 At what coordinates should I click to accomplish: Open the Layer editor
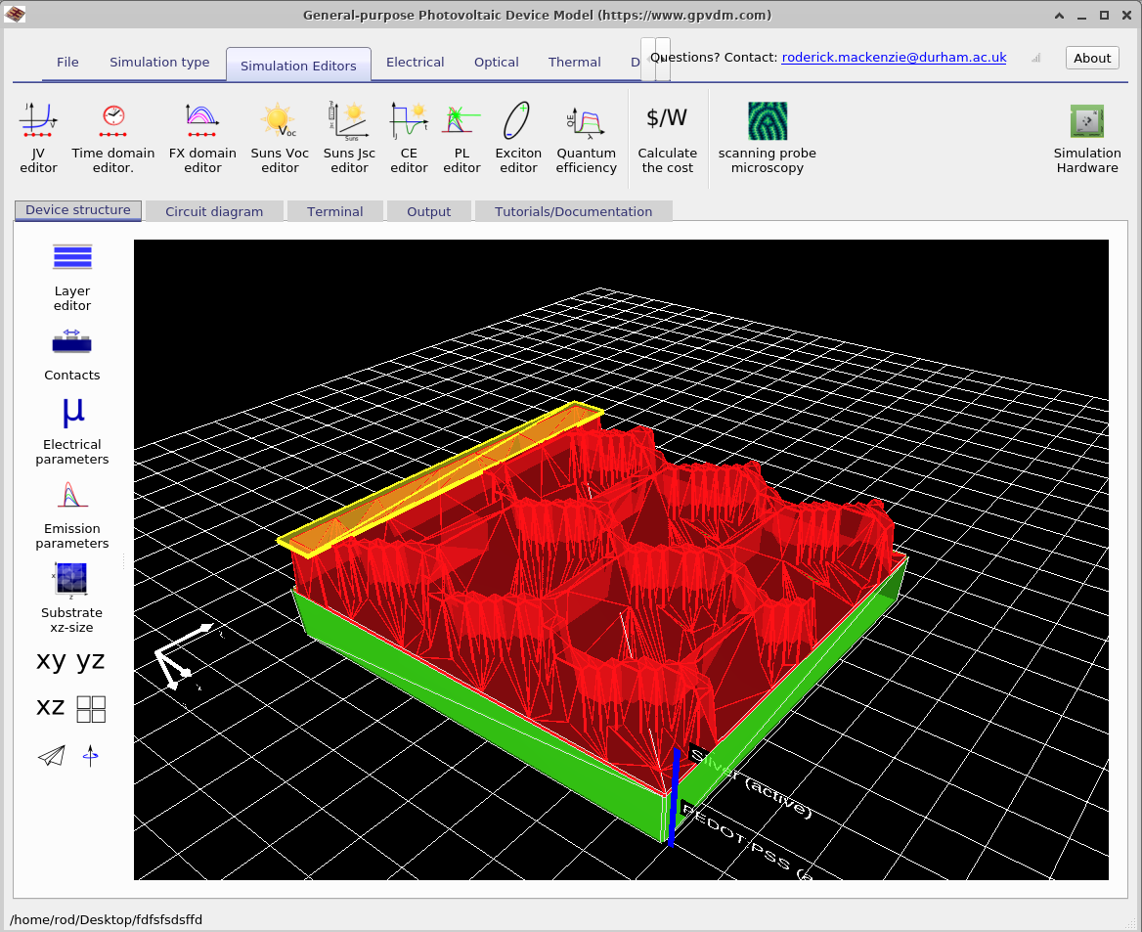click(x=72, y=274)
